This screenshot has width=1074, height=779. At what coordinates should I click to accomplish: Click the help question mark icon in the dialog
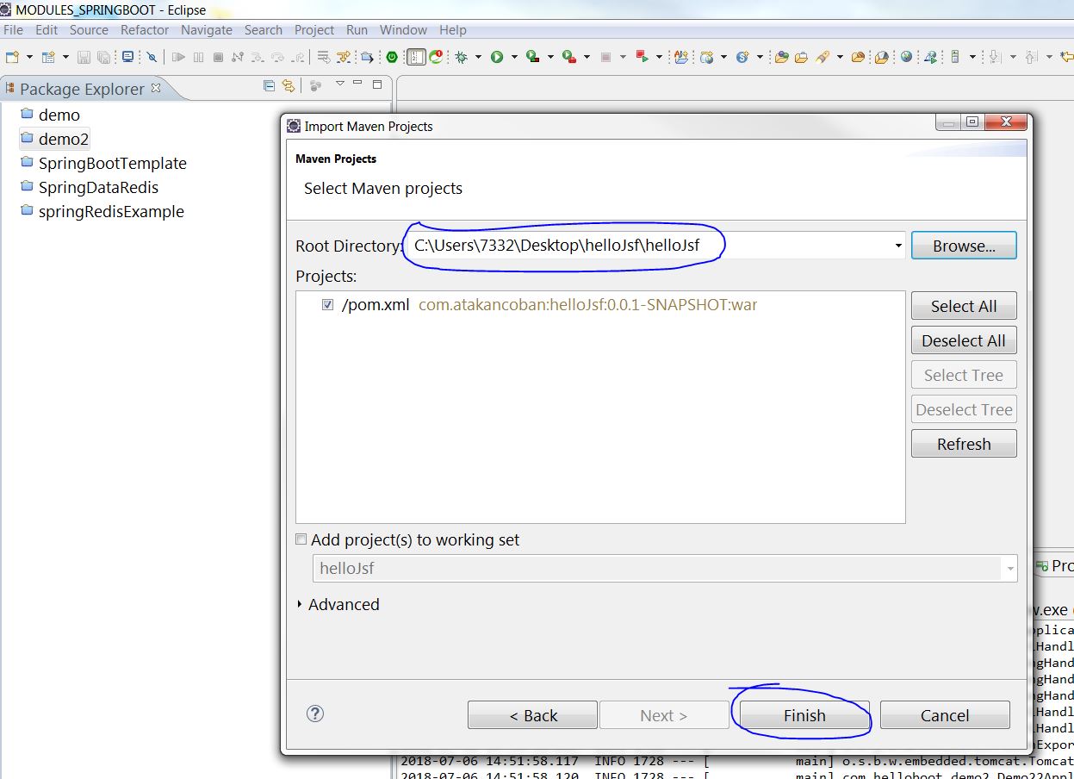click(x=316, y=714)
